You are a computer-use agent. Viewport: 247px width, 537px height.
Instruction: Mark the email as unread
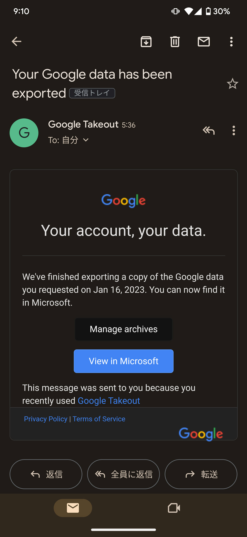pos(204,42)
